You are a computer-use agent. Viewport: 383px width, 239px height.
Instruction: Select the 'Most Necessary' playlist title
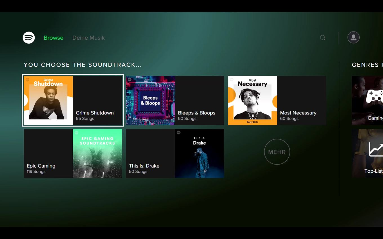[298, 113]
